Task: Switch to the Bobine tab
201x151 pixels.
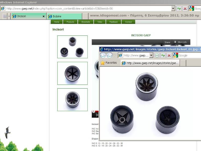Action: pos(65,16)
